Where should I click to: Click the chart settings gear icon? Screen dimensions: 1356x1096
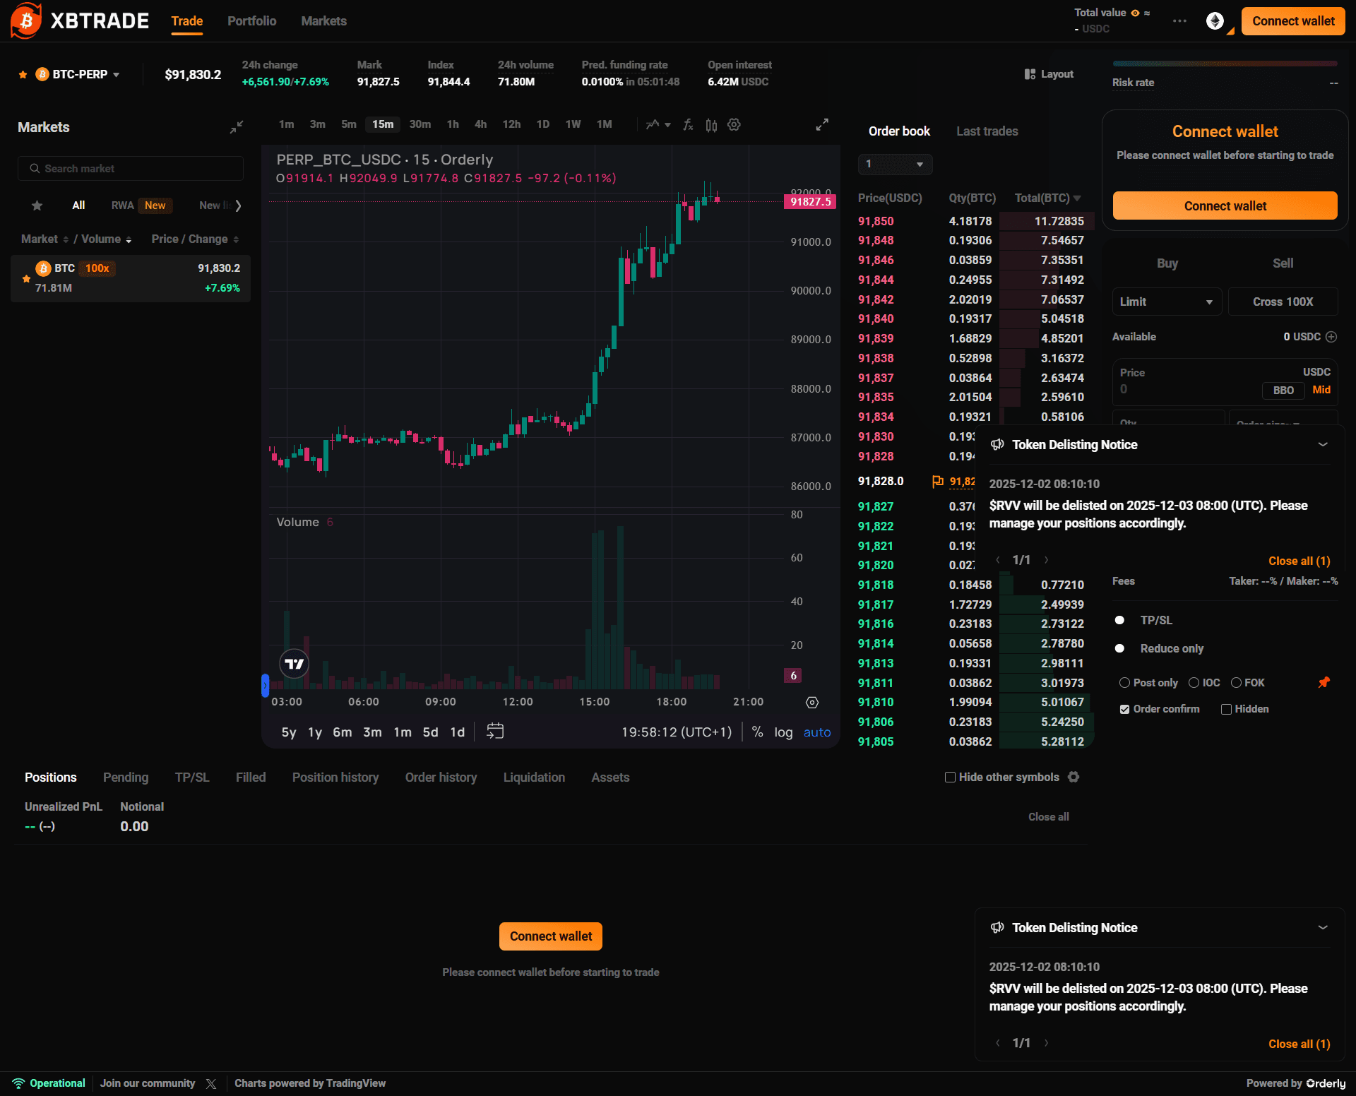(x=734, y=125)
